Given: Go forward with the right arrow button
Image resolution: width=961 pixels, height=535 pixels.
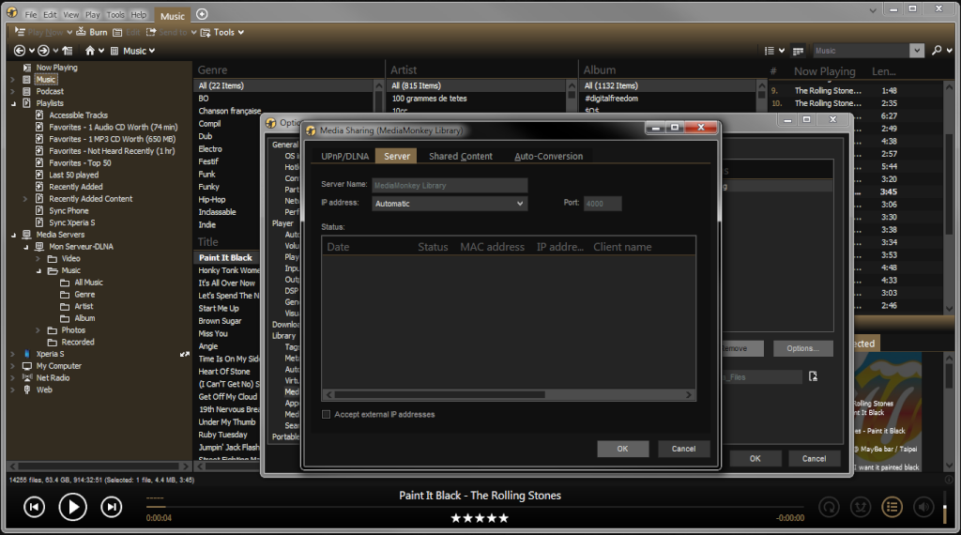Looking at the screenshot, I should 43,51.
